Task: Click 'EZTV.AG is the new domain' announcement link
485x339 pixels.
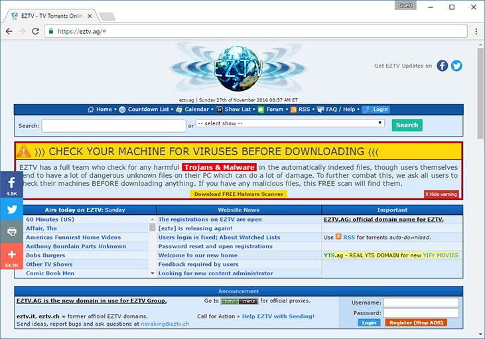Action: click(92, 301)
